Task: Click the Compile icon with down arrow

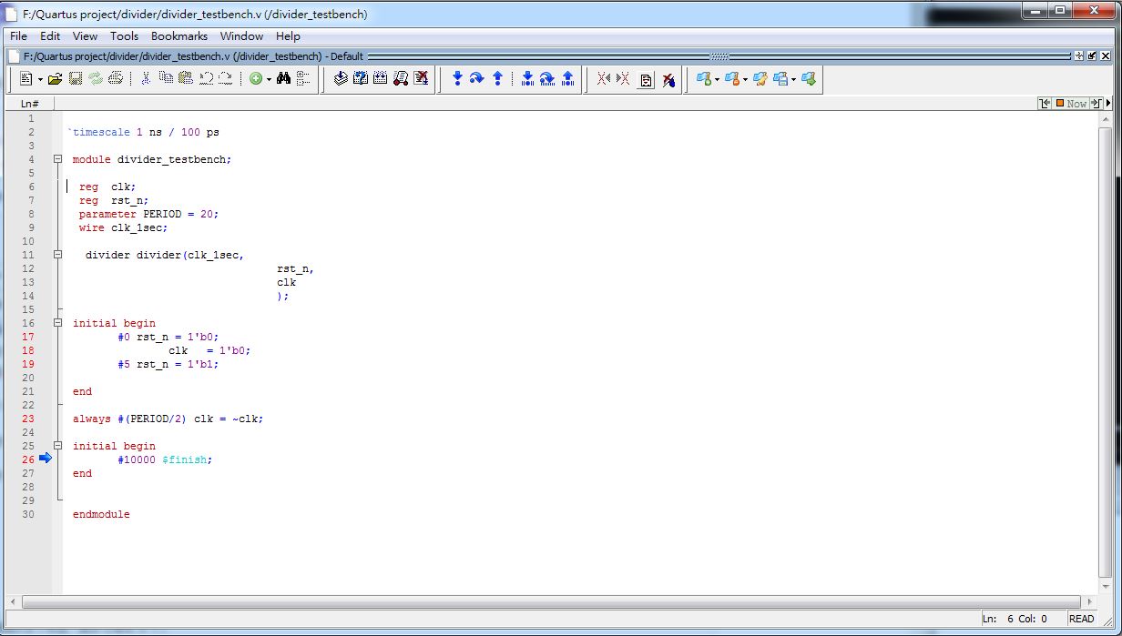Action: tap(341, 79)
